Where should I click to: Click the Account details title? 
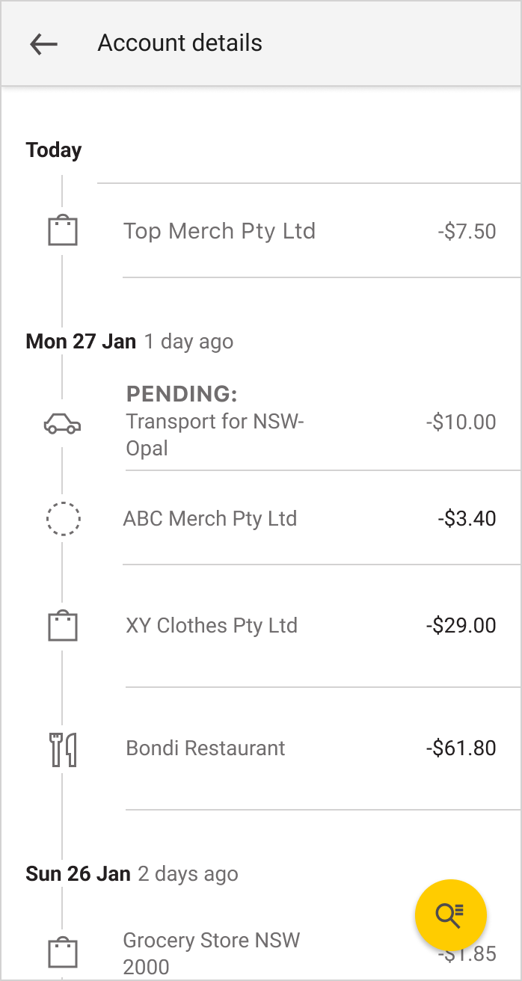(x=179, y=43)
